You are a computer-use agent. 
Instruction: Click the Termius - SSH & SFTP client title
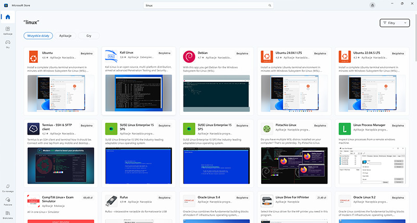point(57,127)
